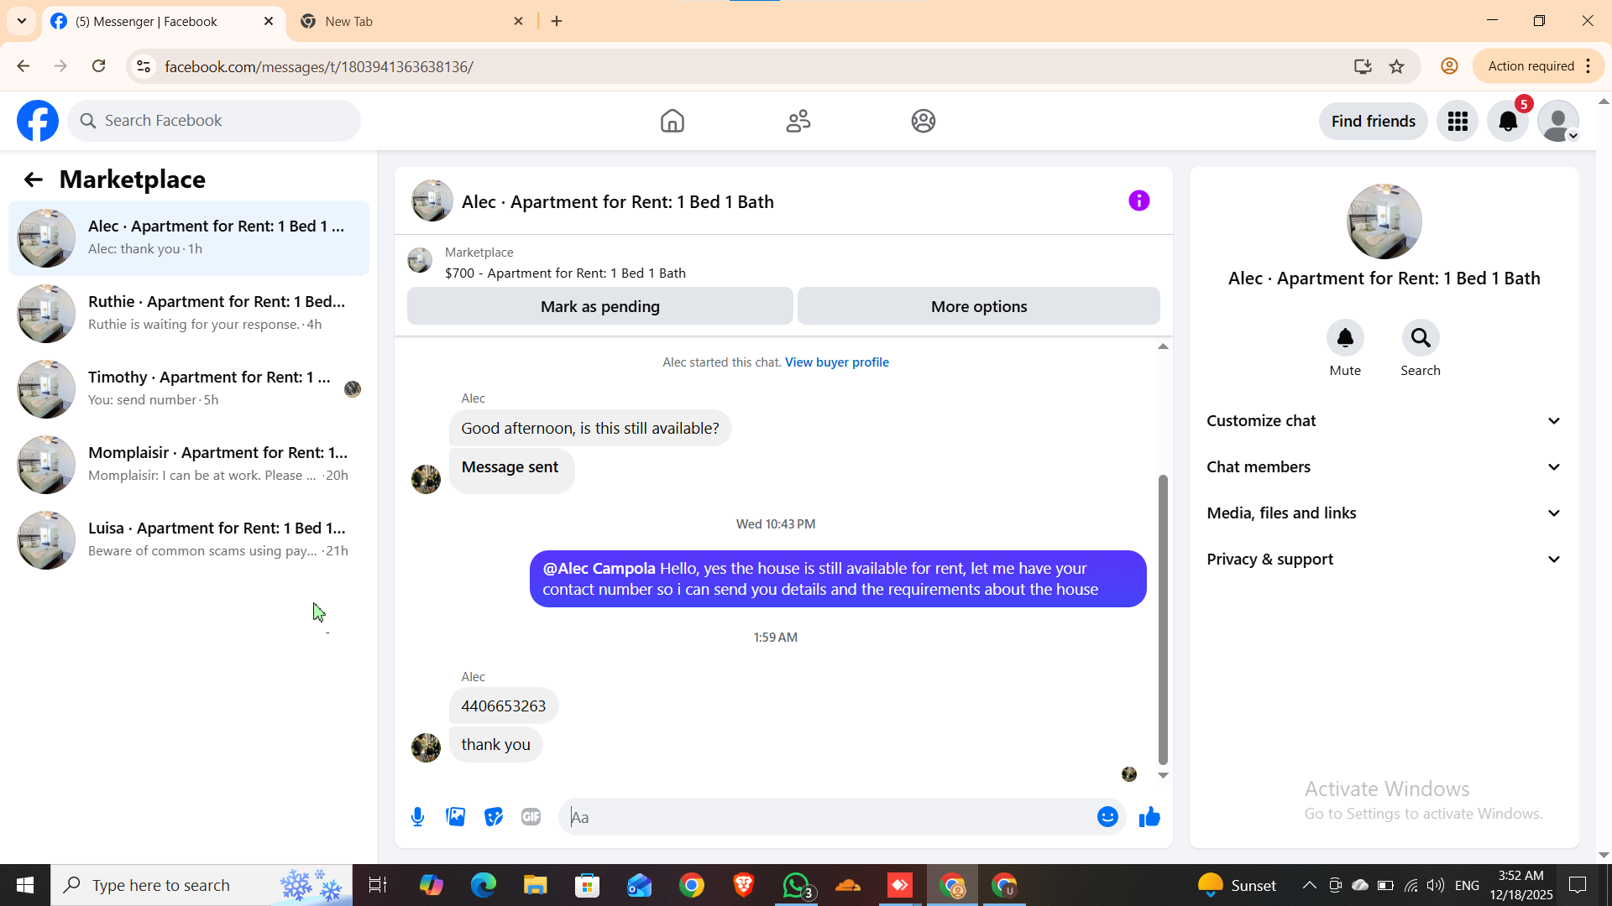Open the Windows notification center icon

(1578, 885)
